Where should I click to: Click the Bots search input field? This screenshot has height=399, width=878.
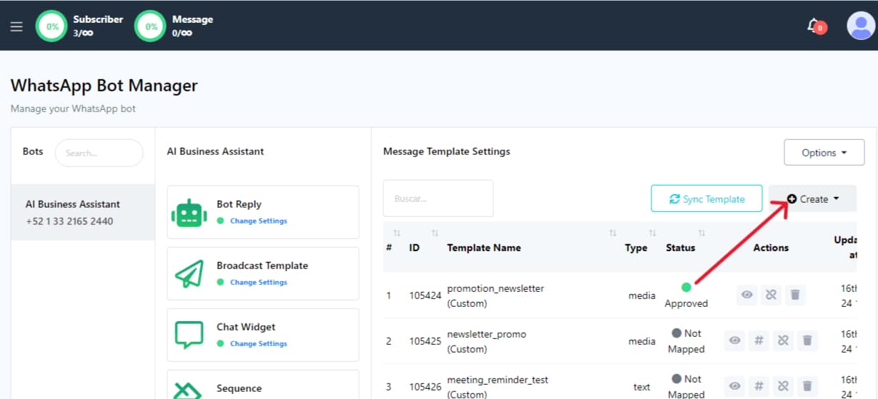pyautogui.click(x=99, y=153)
